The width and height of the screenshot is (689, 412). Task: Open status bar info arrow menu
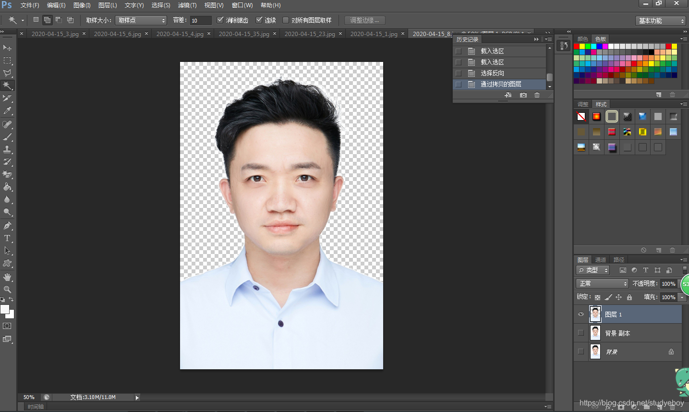pyautogui.click(x=137, y=398)
